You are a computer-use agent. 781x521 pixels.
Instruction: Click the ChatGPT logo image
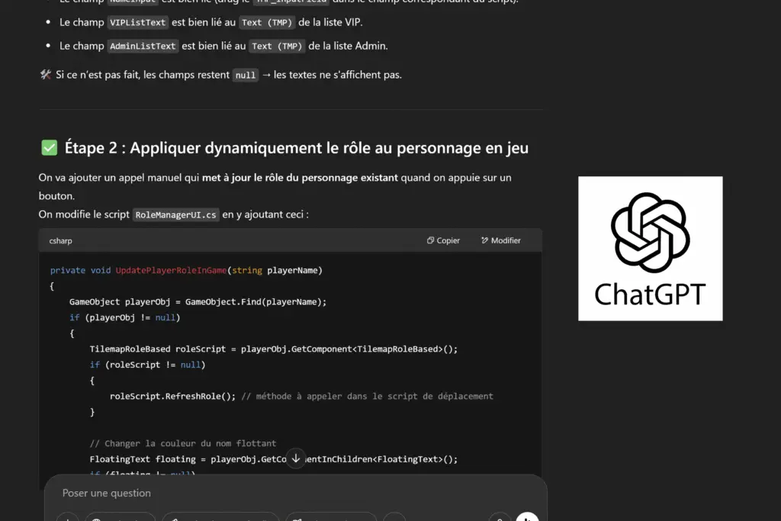(x=650, y=248)
